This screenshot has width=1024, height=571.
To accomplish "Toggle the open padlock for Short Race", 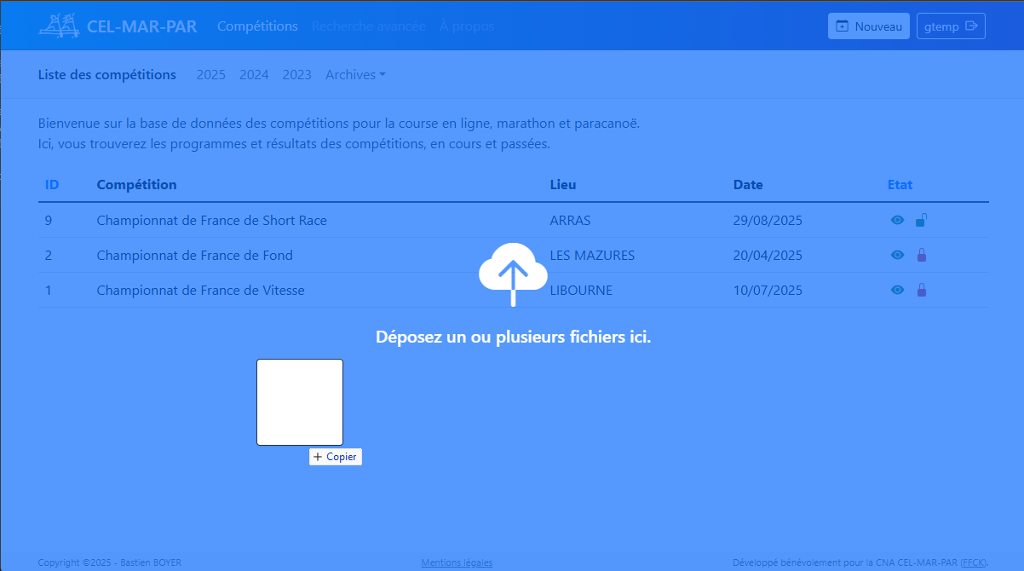I will (921, 221).
